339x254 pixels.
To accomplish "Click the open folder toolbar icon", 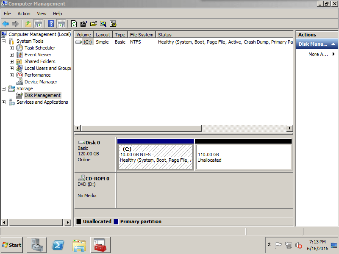I will point(93,24).
